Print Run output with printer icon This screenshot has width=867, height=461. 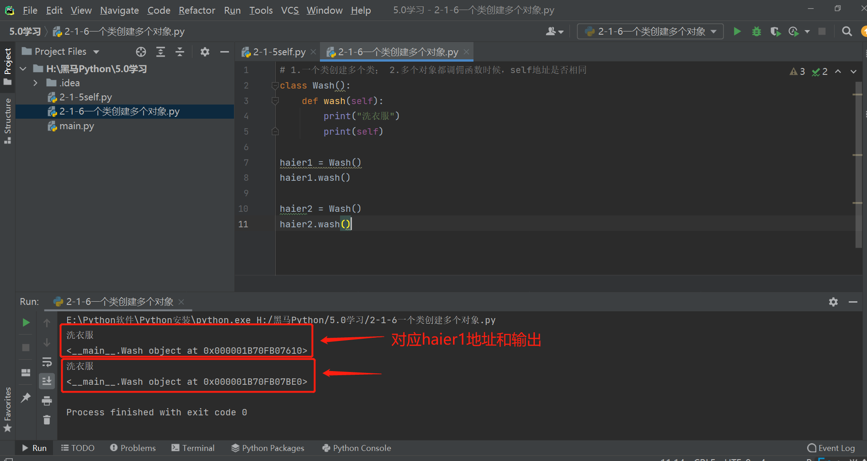coord(47,401)
